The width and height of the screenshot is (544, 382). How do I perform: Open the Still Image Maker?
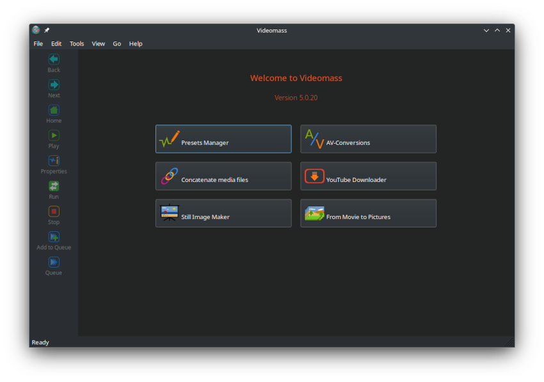point(223,213)
